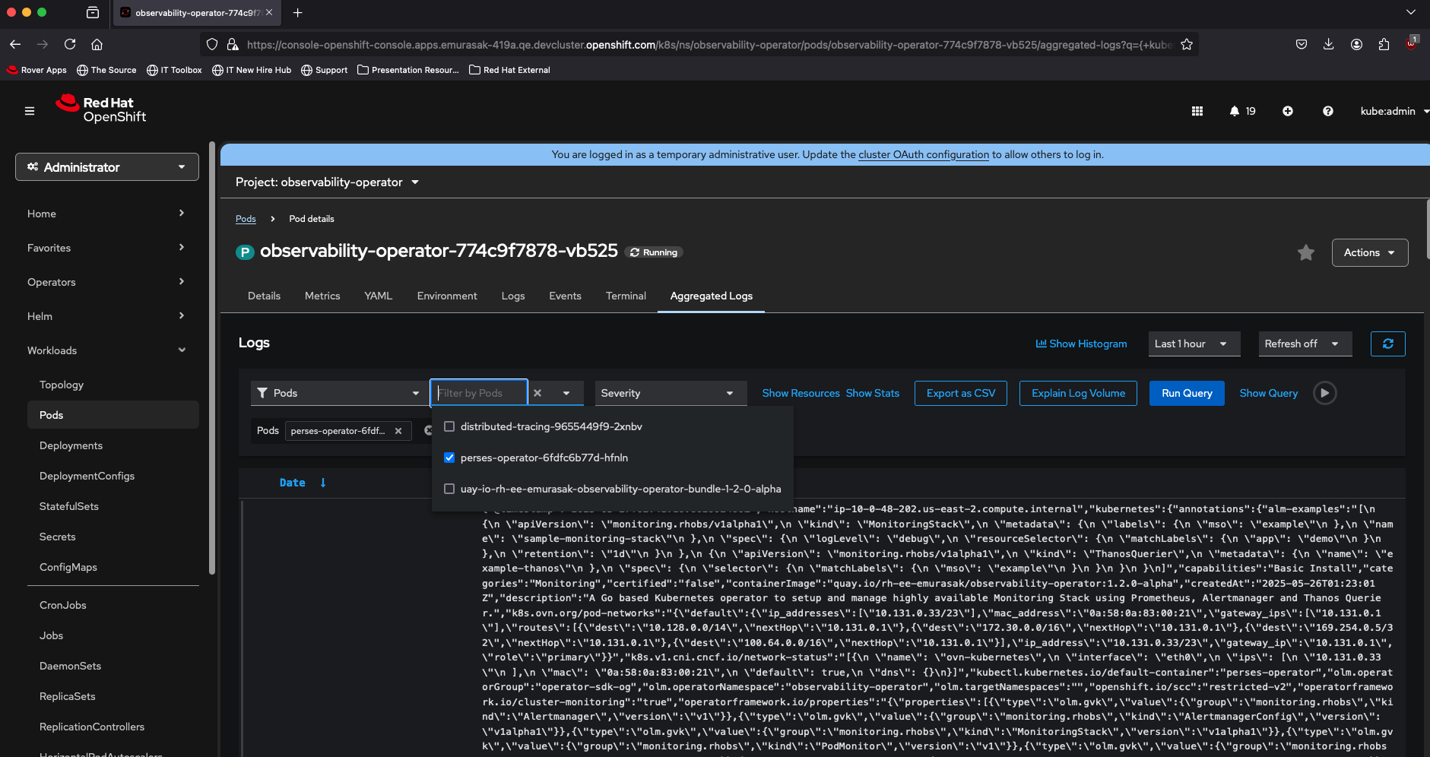Open the help question-mark menu

[1328, 111]
